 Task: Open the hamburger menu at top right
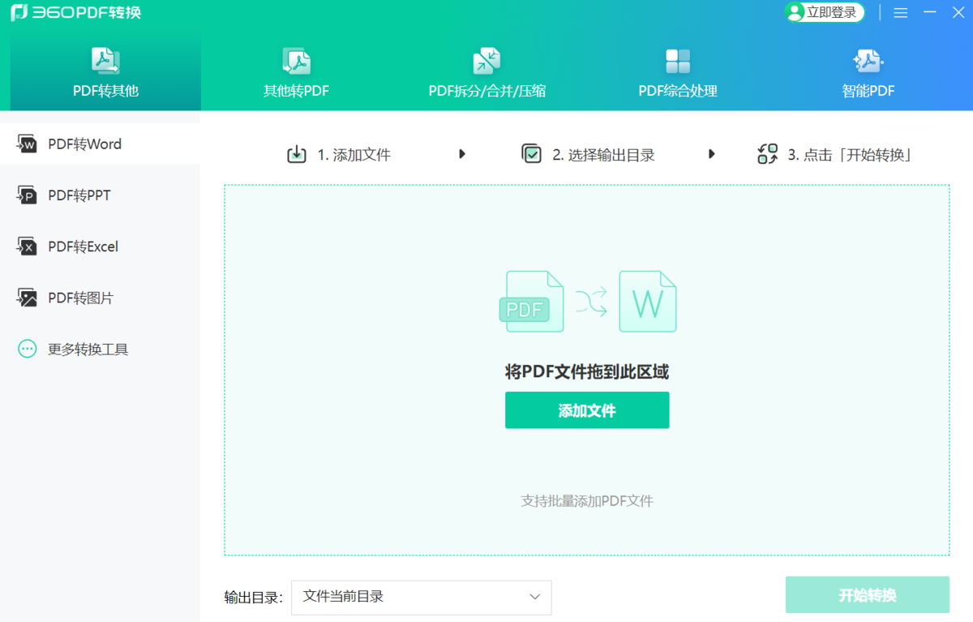(x=900, y=12)
